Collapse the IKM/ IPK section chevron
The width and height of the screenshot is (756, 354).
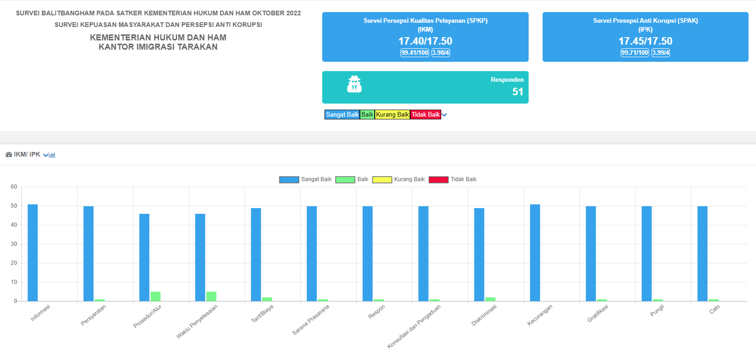point(46,155)
